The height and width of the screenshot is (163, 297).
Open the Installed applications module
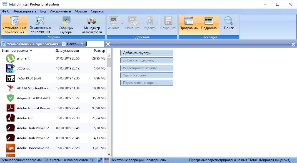point(14,25)
